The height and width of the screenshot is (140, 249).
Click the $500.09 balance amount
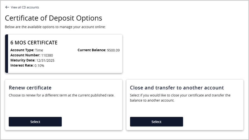click(113, 50)
